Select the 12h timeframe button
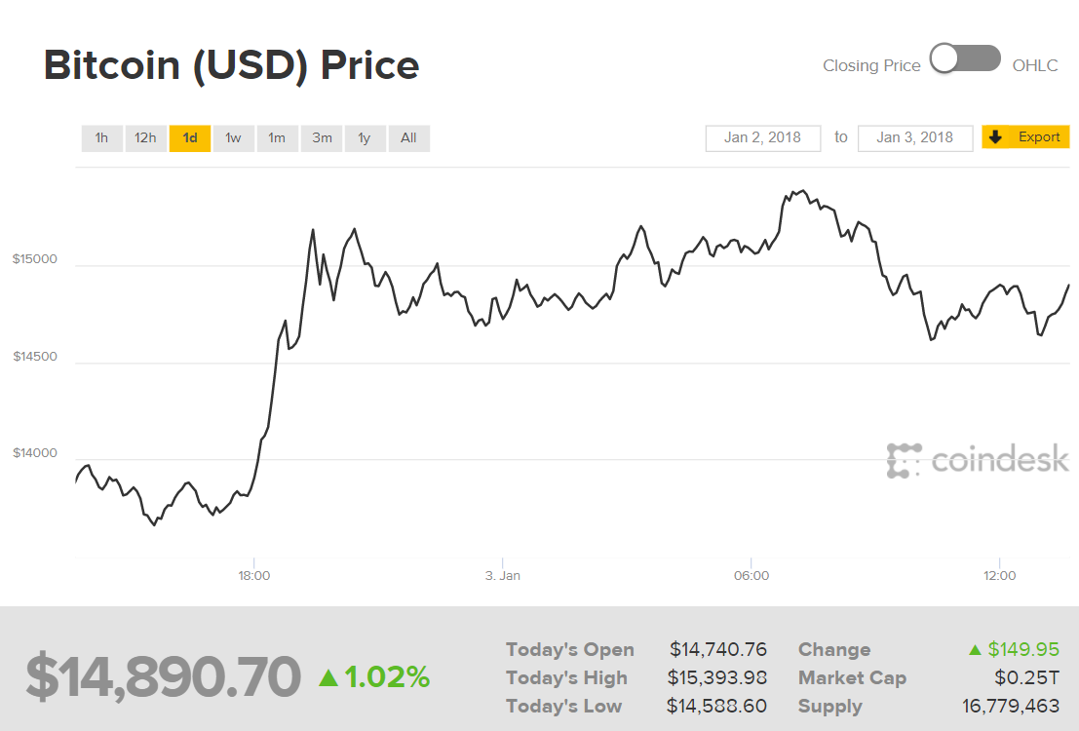1079x731 pixels. (145, 137)
